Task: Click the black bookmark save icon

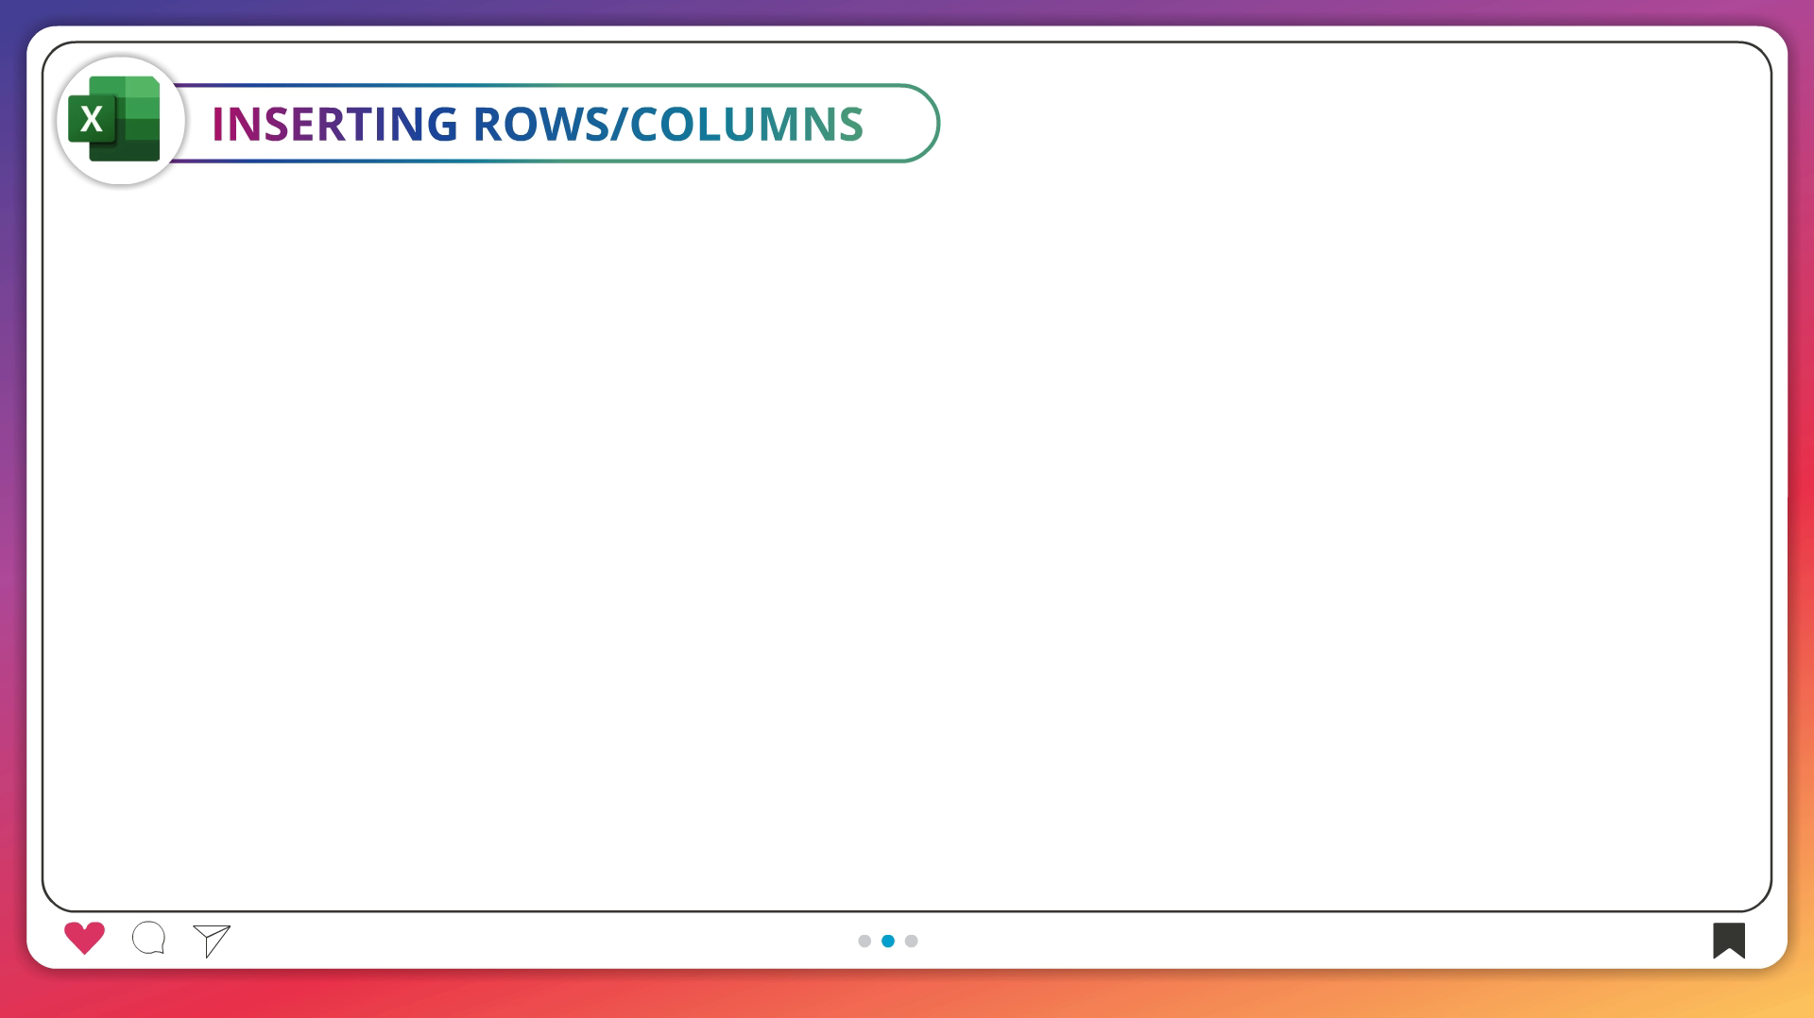Action: (x=1728, y=940)
